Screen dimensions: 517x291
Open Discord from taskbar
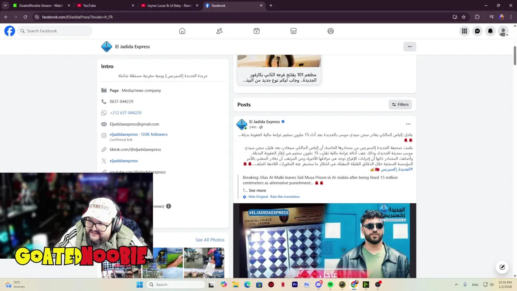point(319,285)
